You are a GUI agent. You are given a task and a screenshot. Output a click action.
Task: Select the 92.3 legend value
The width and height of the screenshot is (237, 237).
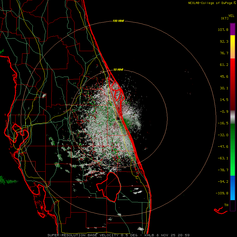(224, 41)
